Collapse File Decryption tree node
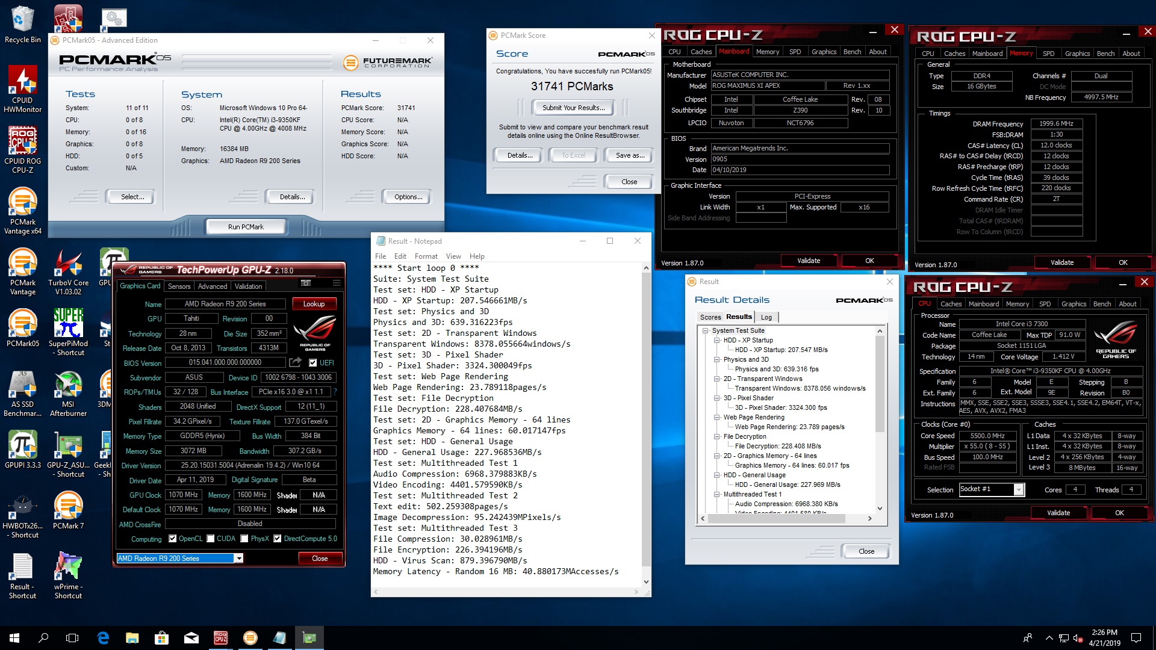The height and width of the screenshot is (650, 1156). click(x=718, y=436)
